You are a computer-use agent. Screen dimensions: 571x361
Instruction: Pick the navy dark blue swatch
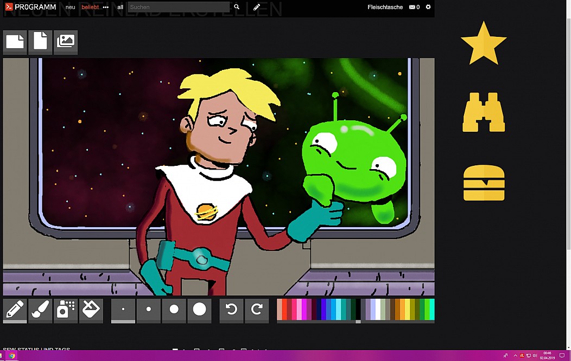tap(319, 310)
